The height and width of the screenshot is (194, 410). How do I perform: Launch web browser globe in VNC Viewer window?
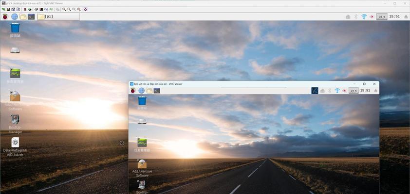(x=142, y=91)
